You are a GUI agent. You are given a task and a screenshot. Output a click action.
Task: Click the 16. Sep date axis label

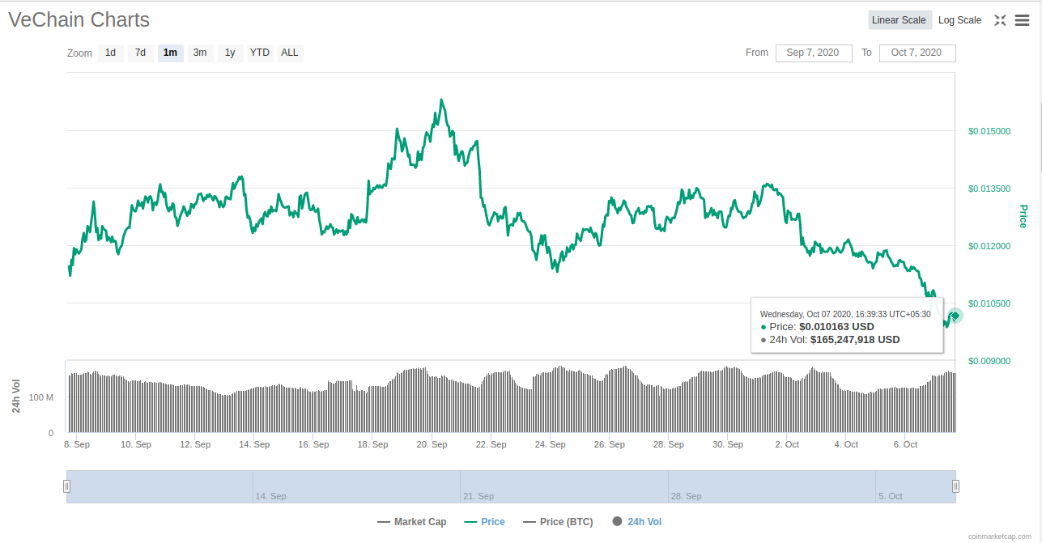[x=313, y=444]
